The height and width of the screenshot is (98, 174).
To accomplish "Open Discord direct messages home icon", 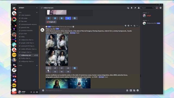I will 14,8.
